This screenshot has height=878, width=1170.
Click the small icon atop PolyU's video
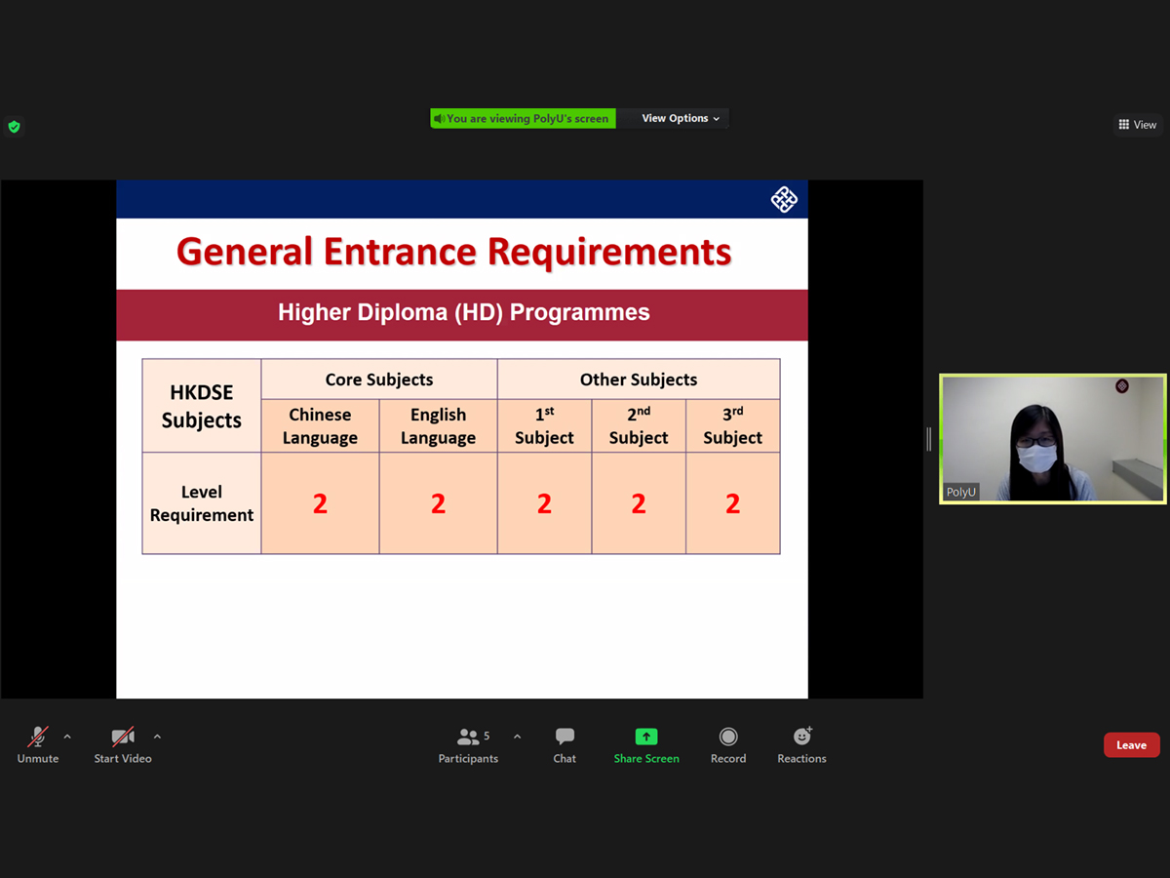pos(1122,386)
